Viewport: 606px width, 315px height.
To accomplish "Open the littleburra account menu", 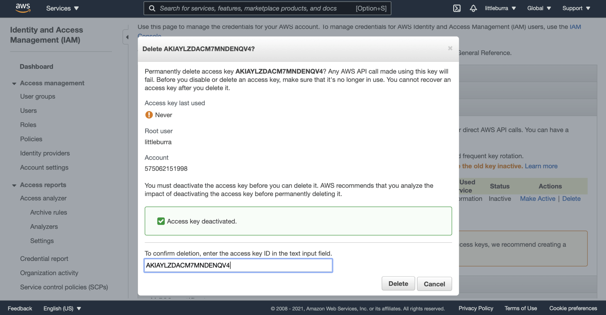I will 500,8.
